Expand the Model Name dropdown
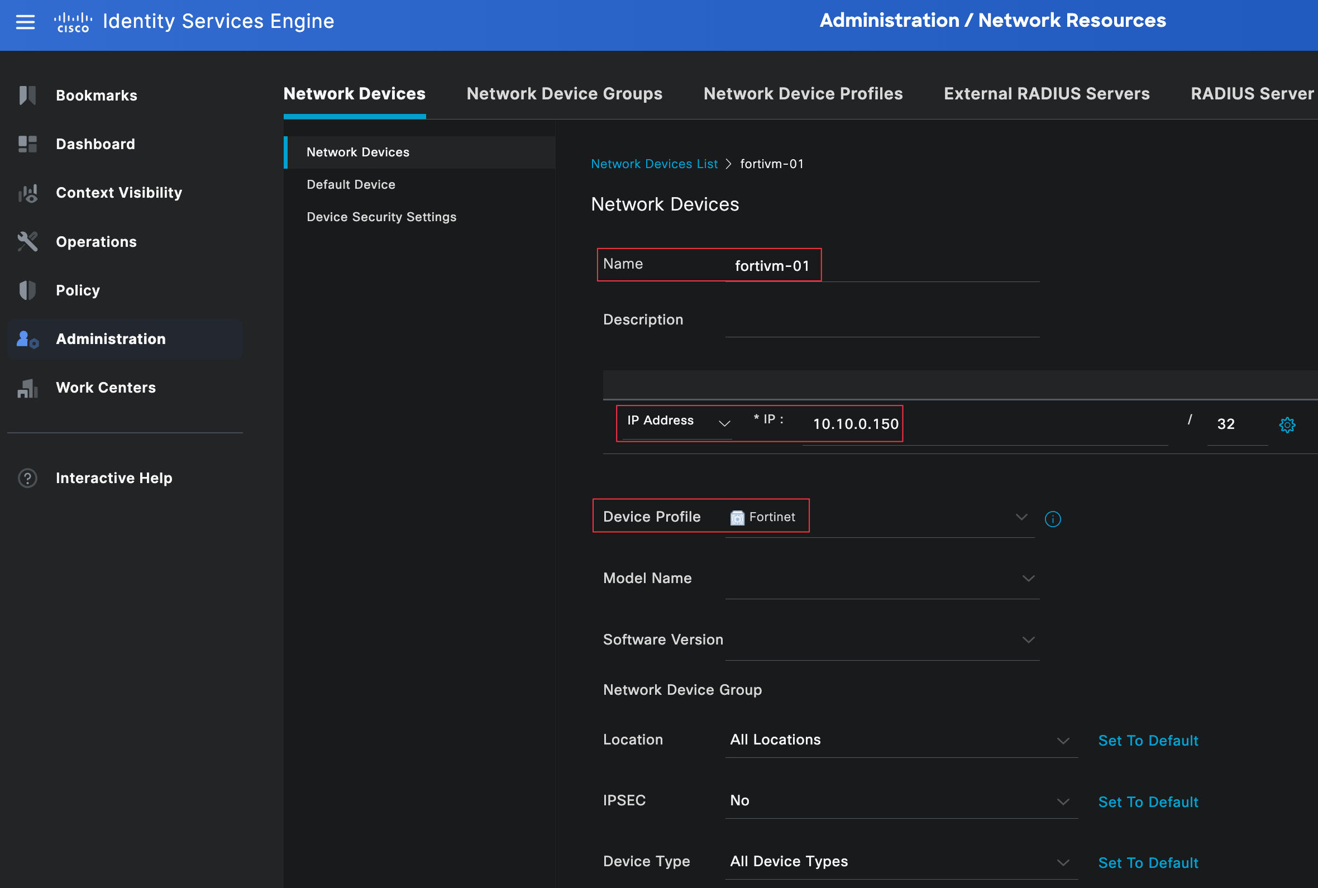 (1028, 578)
